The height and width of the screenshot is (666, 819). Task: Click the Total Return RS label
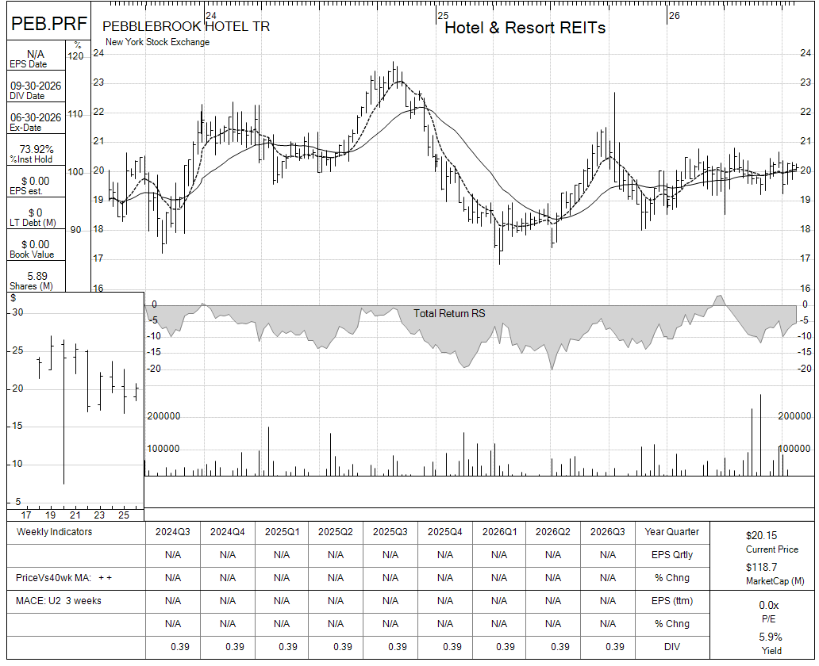(x=449, y=313)
